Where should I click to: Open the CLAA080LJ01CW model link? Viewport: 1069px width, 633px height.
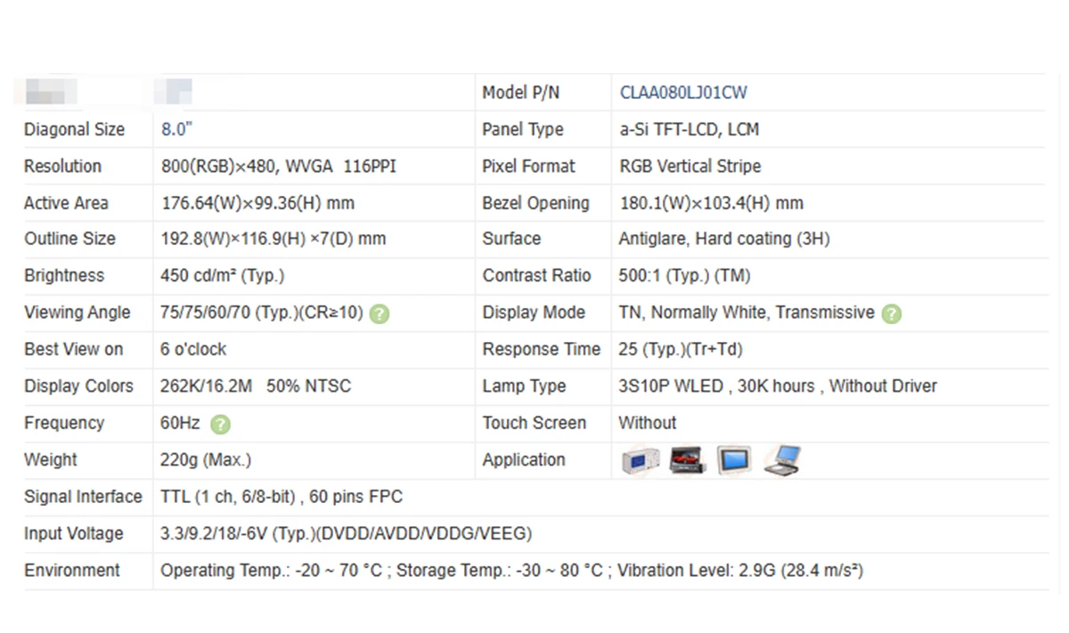(x=683, y=93)
